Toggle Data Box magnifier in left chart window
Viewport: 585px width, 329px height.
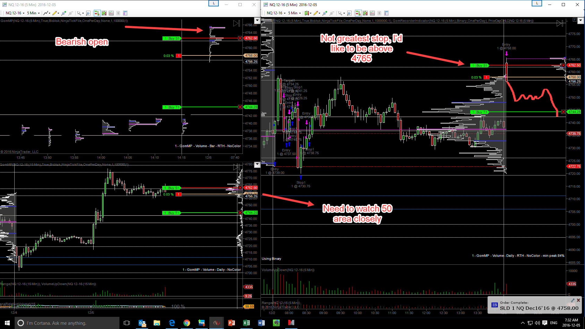click(88, 13)
